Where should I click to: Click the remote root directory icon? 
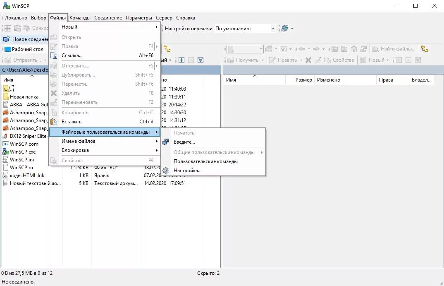tap(344, 49)
